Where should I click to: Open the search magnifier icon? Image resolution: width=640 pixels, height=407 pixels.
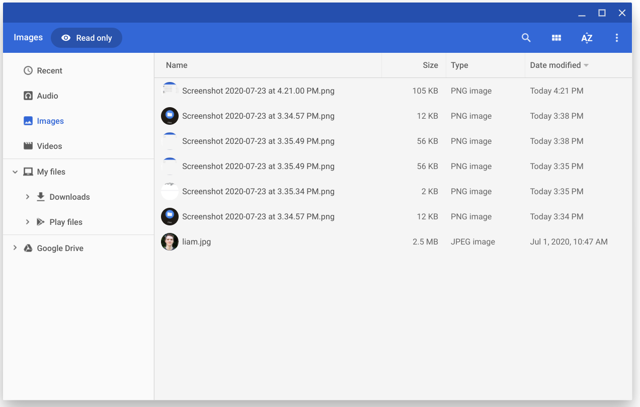point(526,38)
